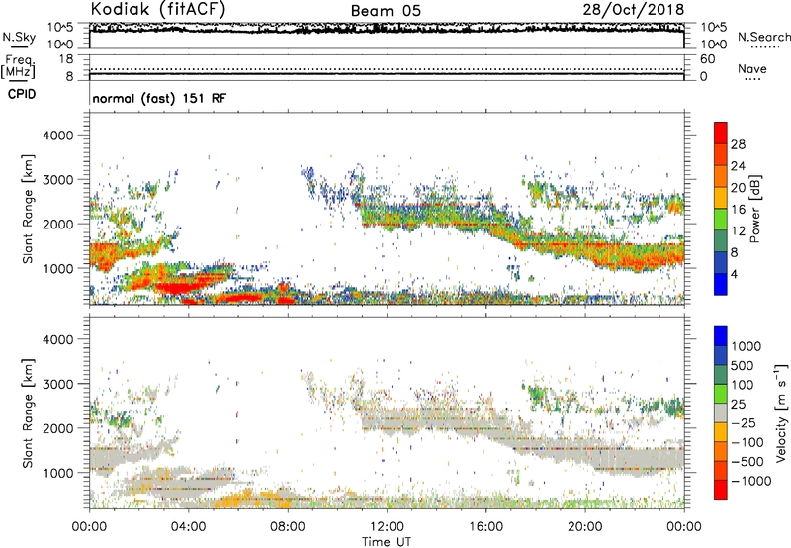The width and height of the screenshot is (791, 548).
Task: Select the 'CPID' row label
Action: point(22,94)
